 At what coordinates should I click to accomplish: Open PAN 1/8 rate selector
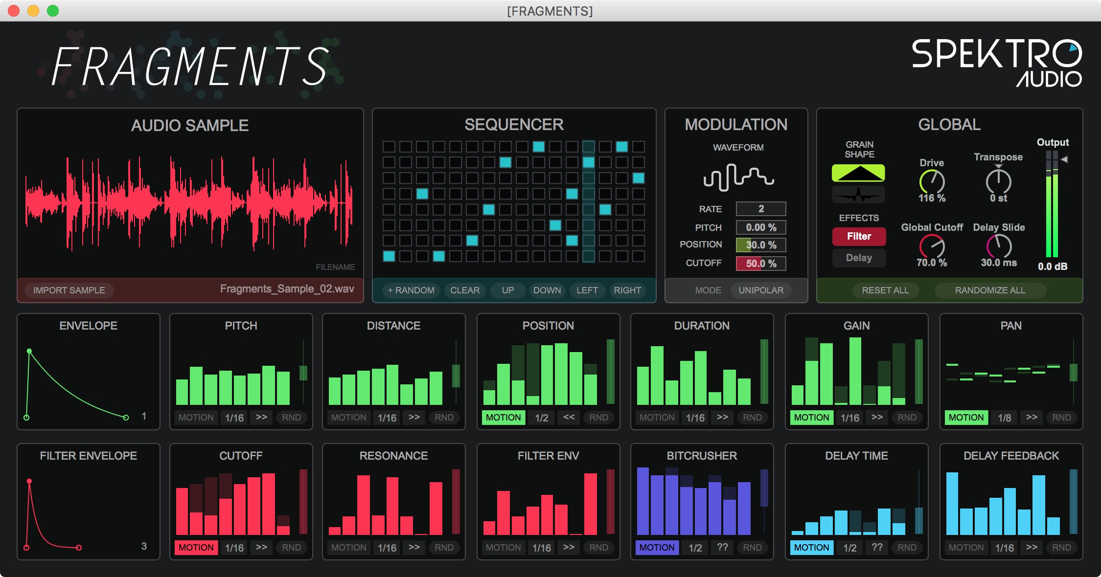coord(1004,418)
